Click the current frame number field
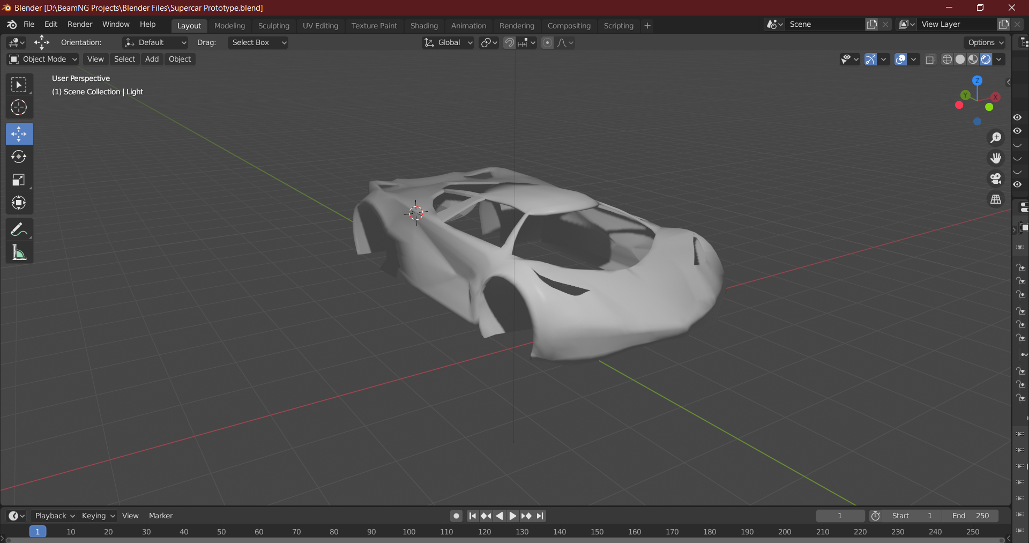Image resolution: width=1029 pixels, height=543 pixels. [x=840, y=516]
